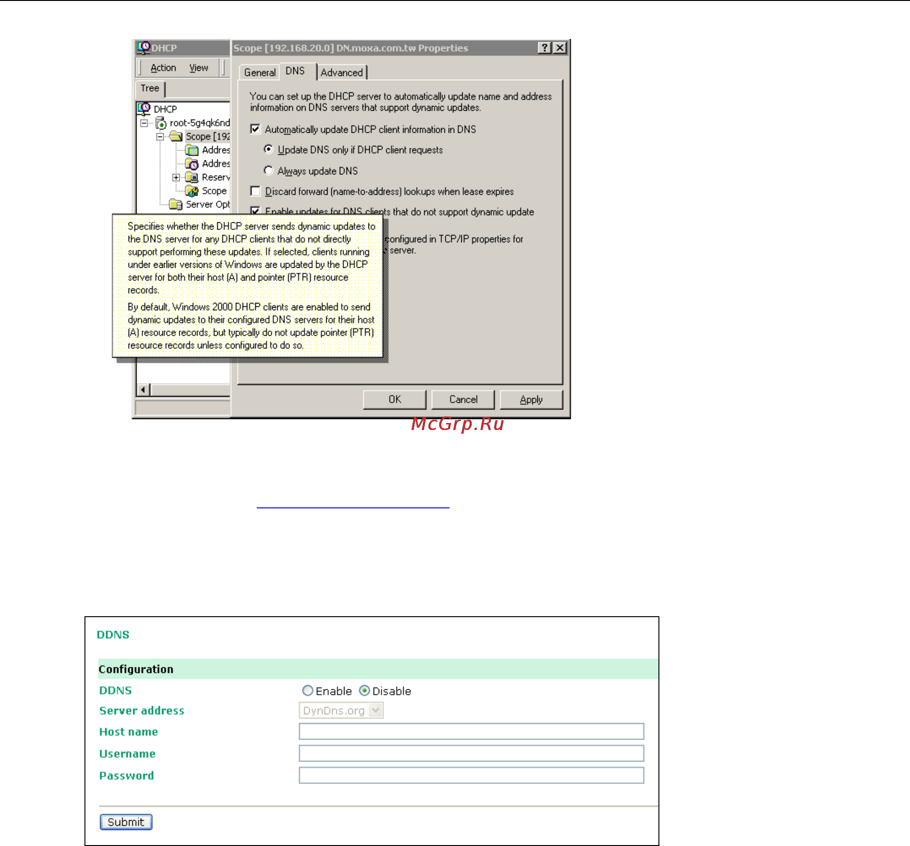Click the Scope folder icon in tree
The image size is (910, 846).
point(176,136)
